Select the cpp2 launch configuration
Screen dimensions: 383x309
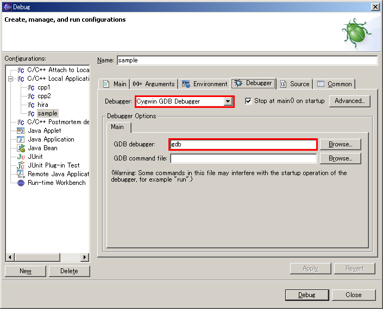(44, 96)
